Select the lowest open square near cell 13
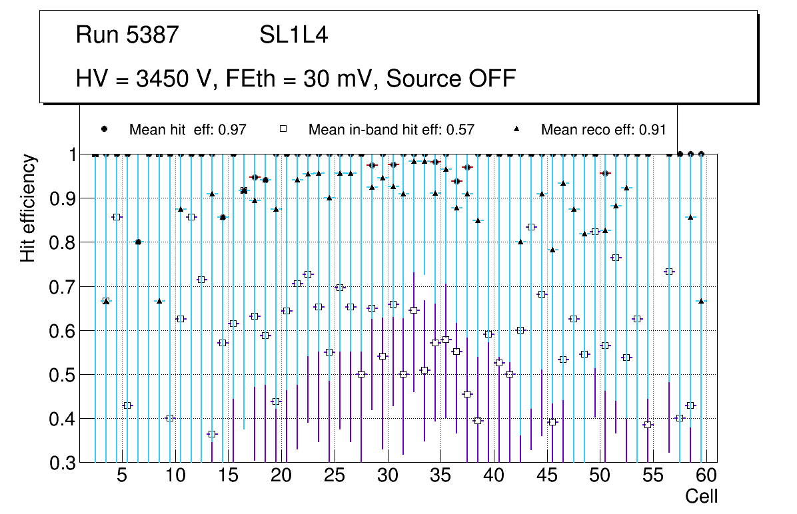 pos(212,434)
